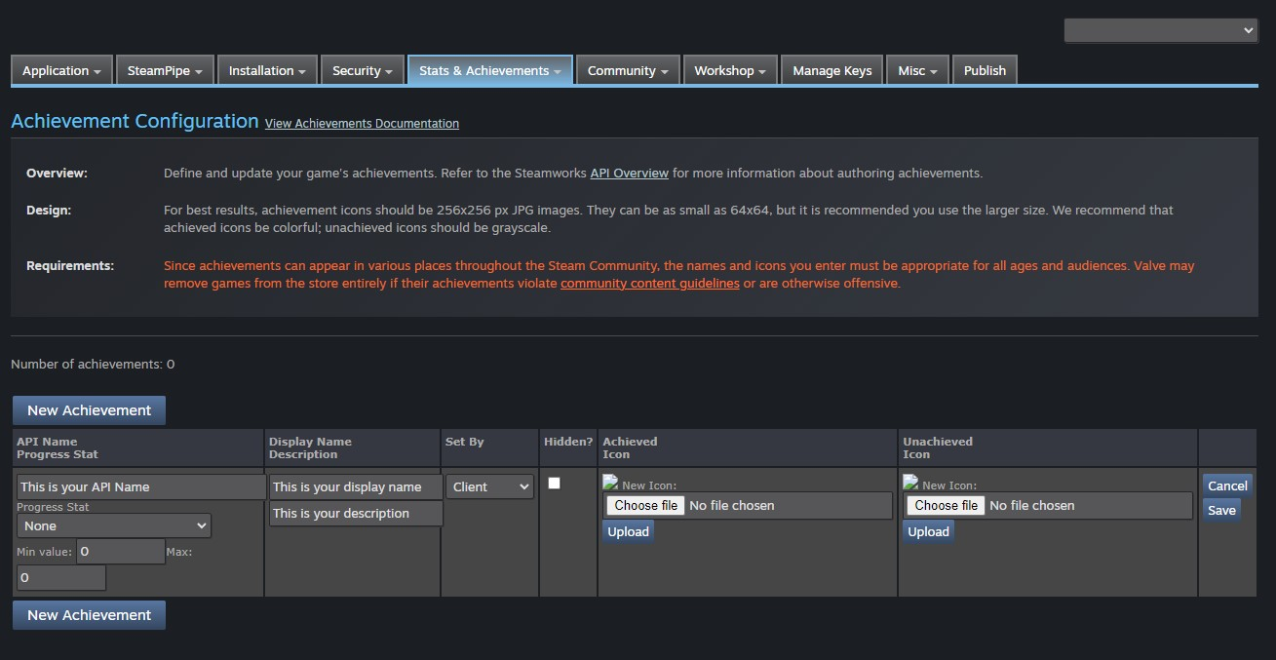1276x660 pixels.
Task: Open the Installation tab menu
Action: coord(267,70)
